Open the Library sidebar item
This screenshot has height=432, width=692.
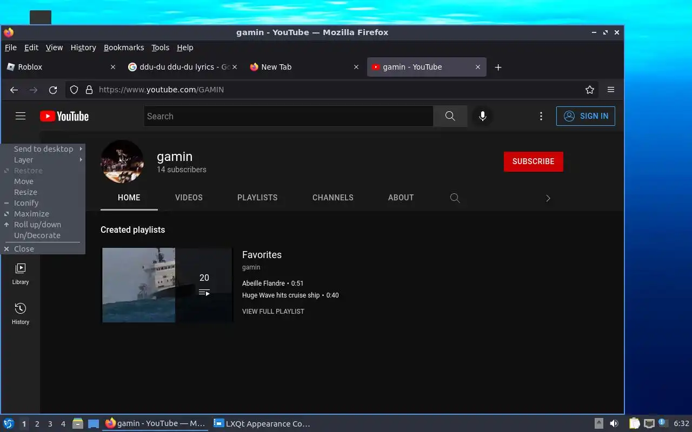coord(21,274)
